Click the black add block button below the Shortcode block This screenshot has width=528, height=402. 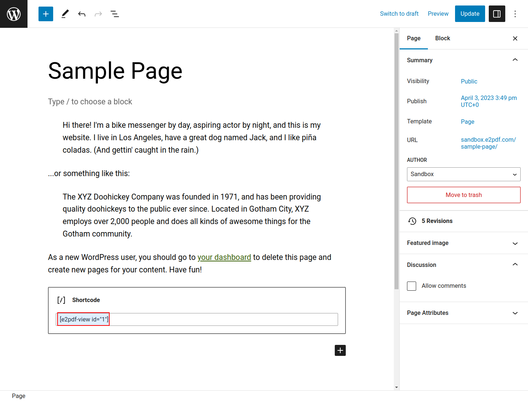click(340, 350)
